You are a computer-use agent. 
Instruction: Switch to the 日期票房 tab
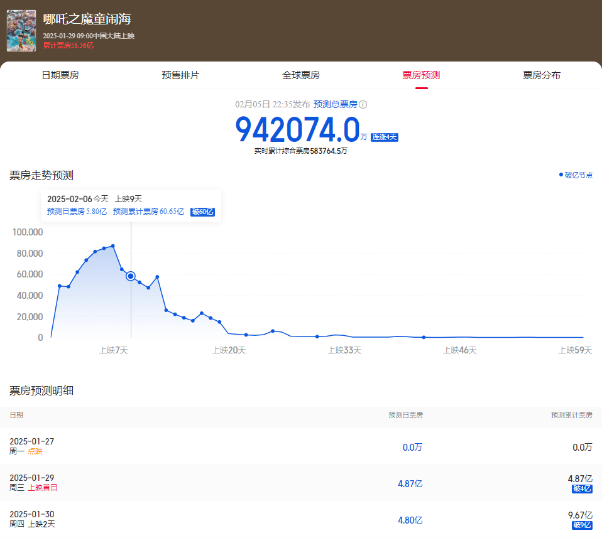point(60,75)
